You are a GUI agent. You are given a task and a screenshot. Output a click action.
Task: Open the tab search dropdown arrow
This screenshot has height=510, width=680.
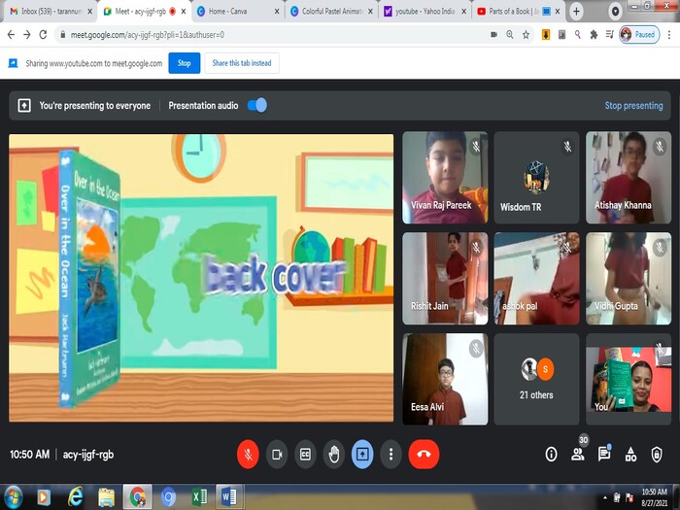click(615, 12)
